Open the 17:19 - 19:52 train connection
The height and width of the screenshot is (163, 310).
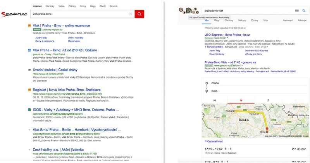(x=255, y=151)
